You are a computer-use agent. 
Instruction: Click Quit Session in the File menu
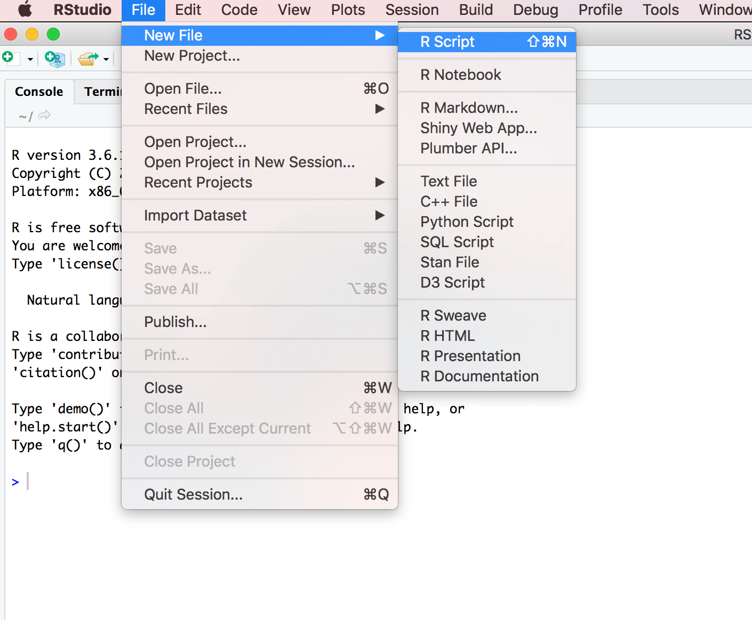193,494
